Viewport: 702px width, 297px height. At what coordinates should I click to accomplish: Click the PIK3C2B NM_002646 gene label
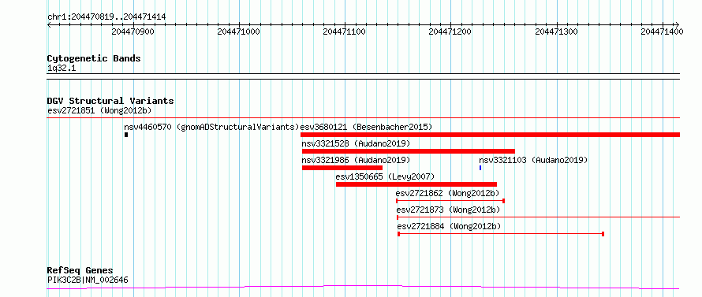[x=88, y=280]
